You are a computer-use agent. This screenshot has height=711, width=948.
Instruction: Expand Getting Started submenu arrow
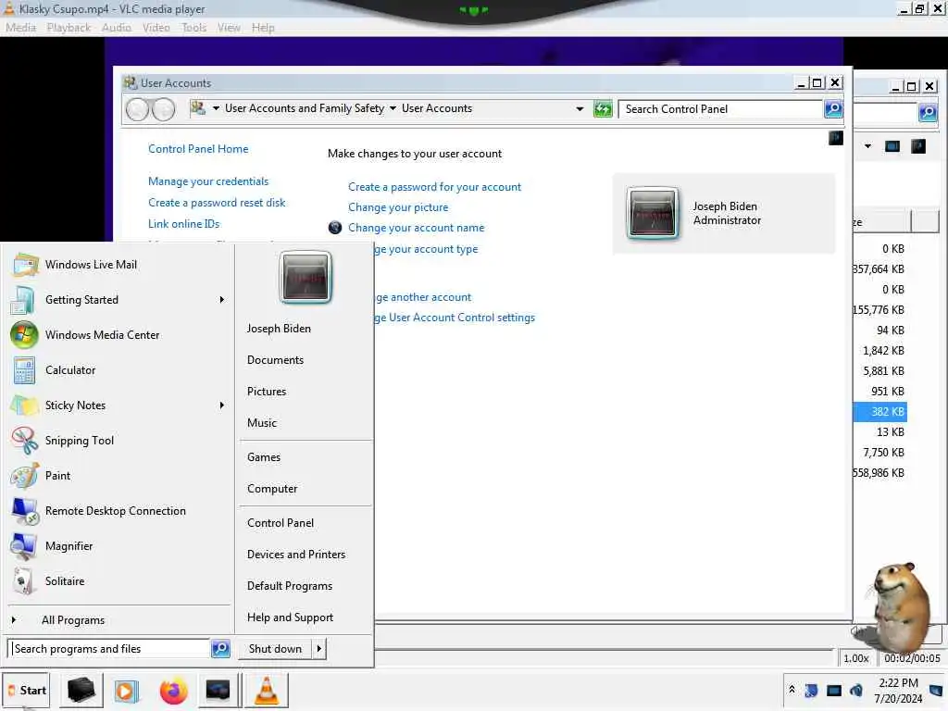(222, 300)
